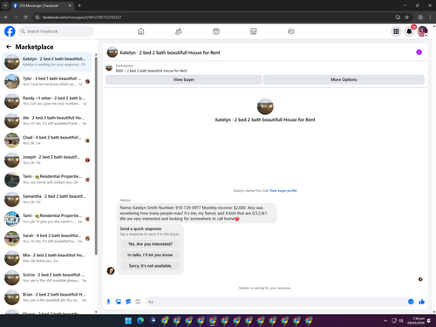The height and width of the screenshot is (327, 436).
Task: Click the More Options button
Action: click(344, 79)
